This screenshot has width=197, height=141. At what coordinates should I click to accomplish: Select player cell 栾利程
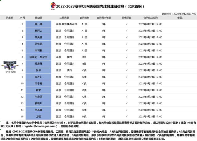pyautogui.click(x=38, y=50)
